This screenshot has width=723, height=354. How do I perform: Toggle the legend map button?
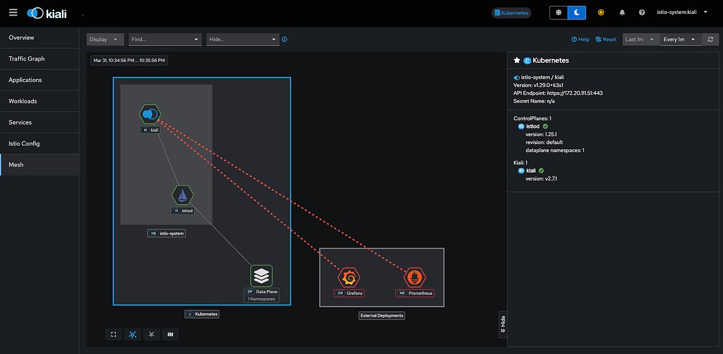point(171,334)
